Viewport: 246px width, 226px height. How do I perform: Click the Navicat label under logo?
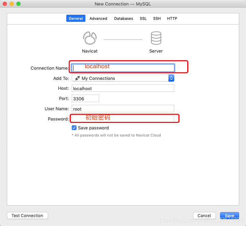(x=90, y=51)
